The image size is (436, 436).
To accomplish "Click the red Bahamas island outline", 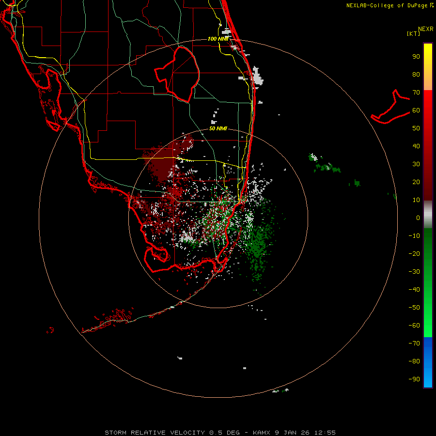I will [x=390, y=107].
